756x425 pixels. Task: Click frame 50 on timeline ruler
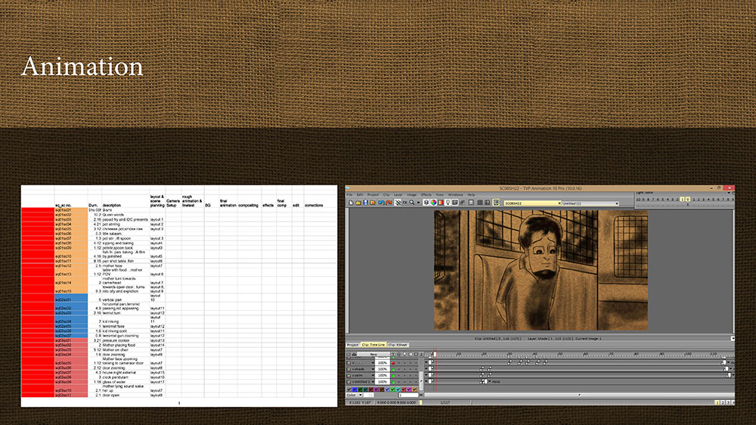tap(559, 354)
